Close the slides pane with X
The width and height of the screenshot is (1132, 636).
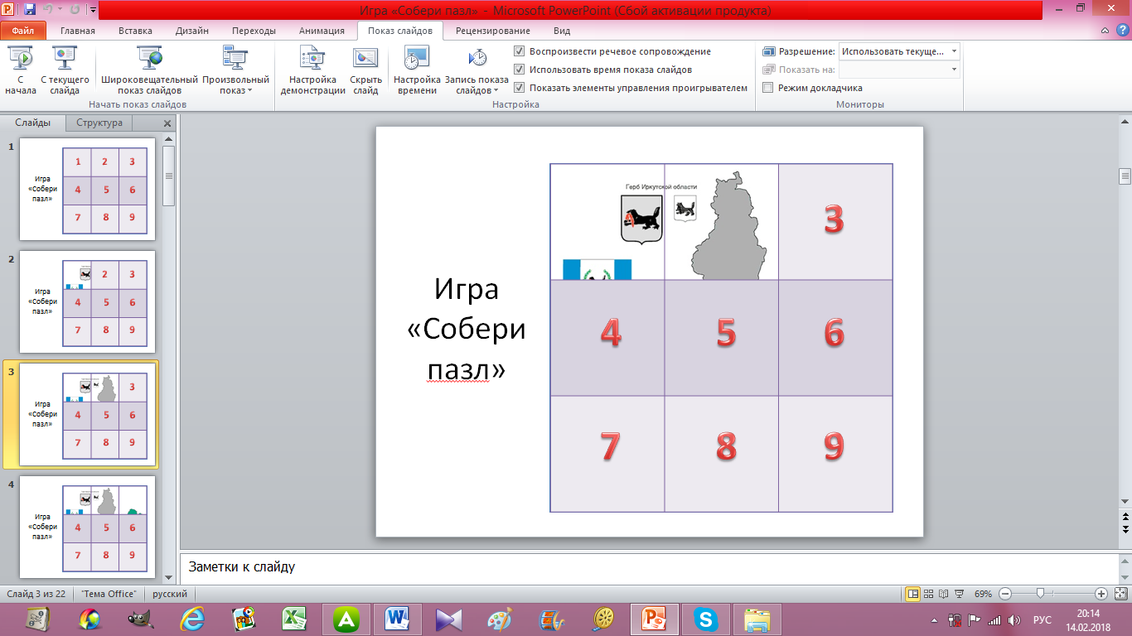pos(167,123)
